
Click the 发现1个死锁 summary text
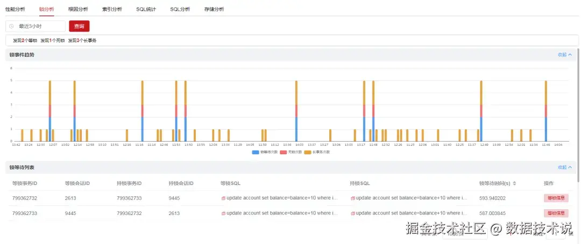coord(53,41)
